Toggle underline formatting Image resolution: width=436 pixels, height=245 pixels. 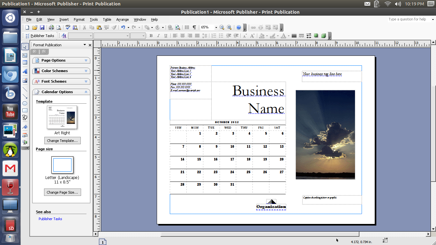pyautogui.click(x=165, y=36)
